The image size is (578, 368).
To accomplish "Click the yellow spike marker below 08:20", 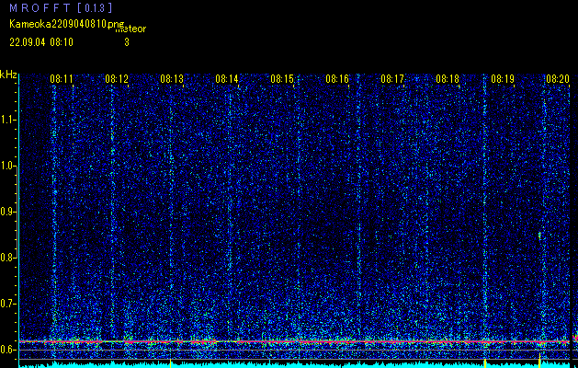I will [539, 361].
